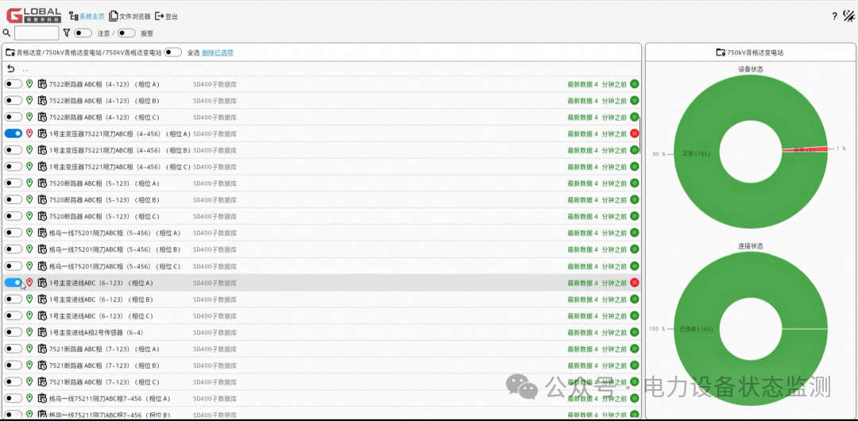This screenshot has width=858, height=421.
Task: Toggle the 报警 filter switch
Action: pyautogui.click(x=126, y=33)
